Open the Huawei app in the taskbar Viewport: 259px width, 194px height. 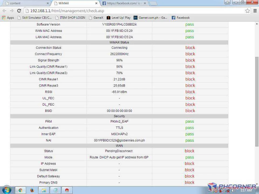point(67,190)
